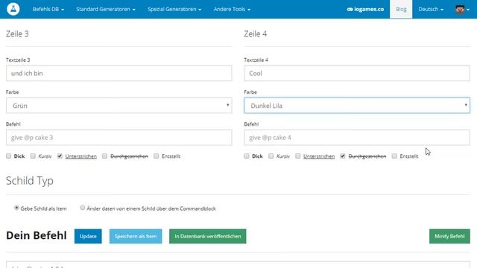Image resolution: width=477 pixels, height=268 pixels.
Task: Enable Dick checkbox for Zeile 3
Action: 8,156
